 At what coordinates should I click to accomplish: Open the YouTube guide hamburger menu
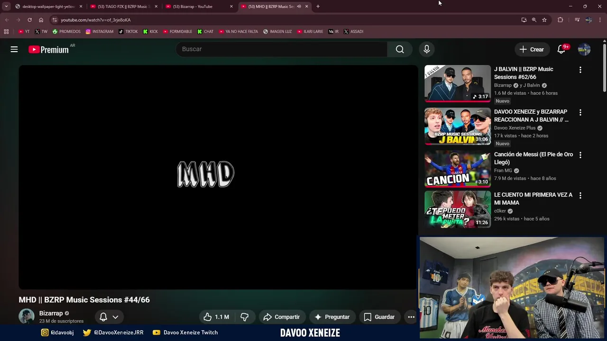[x=14, y=49]
